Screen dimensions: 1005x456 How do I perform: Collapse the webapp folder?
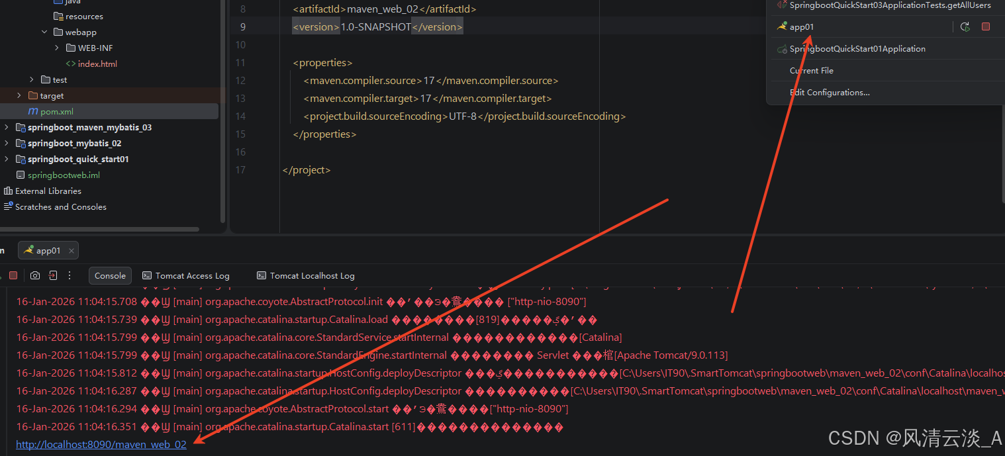(x=44, y=32)
